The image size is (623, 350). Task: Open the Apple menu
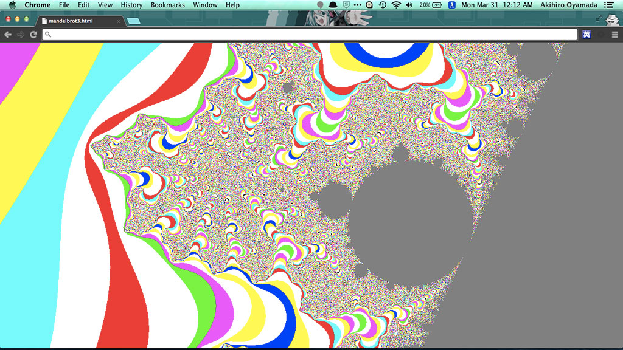pyautogui.click(x=12, y=5)
